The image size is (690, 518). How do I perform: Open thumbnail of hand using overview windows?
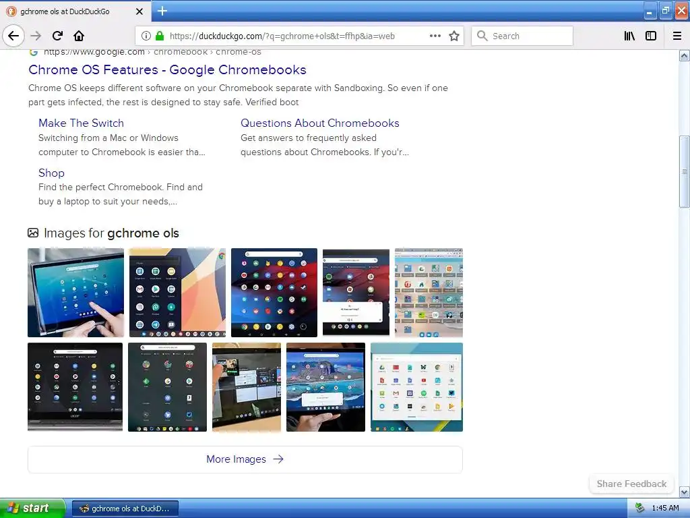(247, 386)
